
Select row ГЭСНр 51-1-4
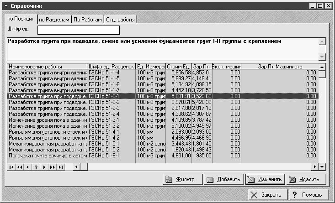click(163, 73)
